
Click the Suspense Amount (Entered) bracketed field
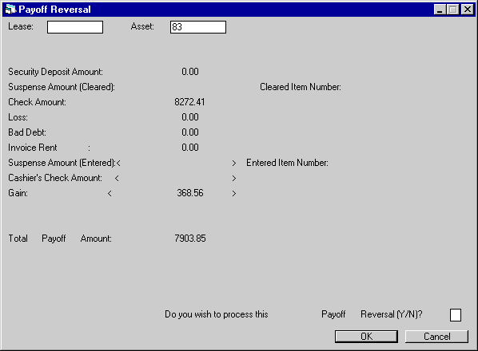pyautogui.click(x=176, y=163)
